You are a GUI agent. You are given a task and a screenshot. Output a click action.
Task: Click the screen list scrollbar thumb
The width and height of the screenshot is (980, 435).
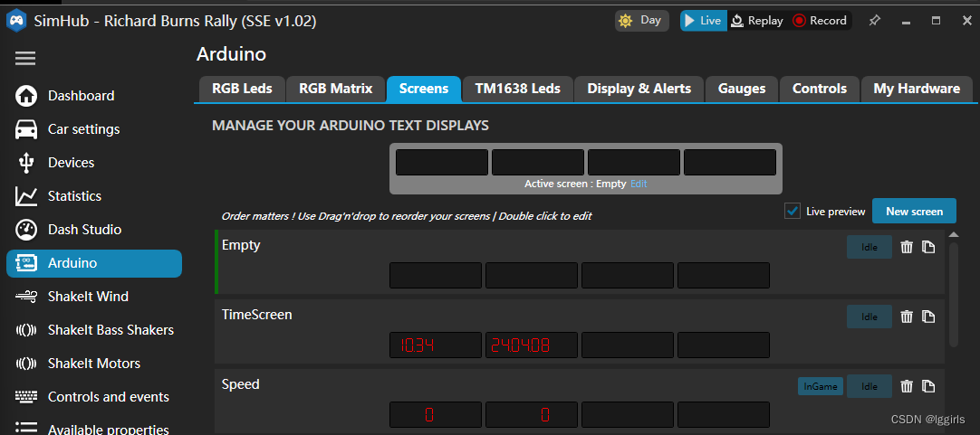[x=953, y=295]
